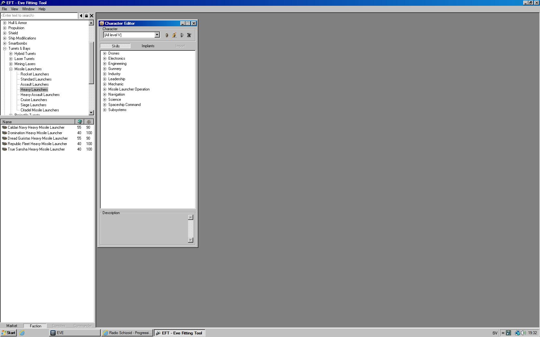This screenshot has height=337, width=540.
Task: Select Siege Launchers in the tree
Action: 33,105
